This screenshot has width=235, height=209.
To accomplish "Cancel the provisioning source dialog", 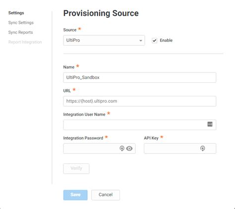I will [x=106, y=195].
